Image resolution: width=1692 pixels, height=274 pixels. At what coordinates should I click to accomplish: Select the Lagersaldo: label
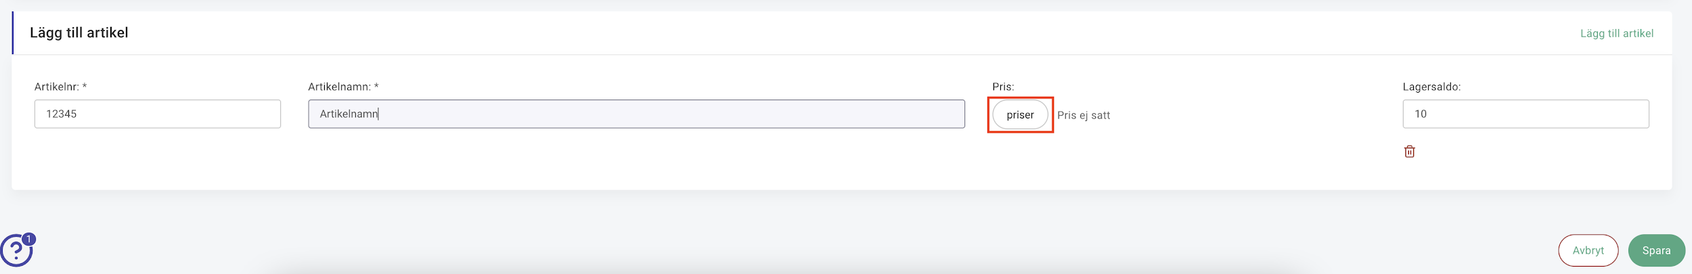[x=1431, y=87]
